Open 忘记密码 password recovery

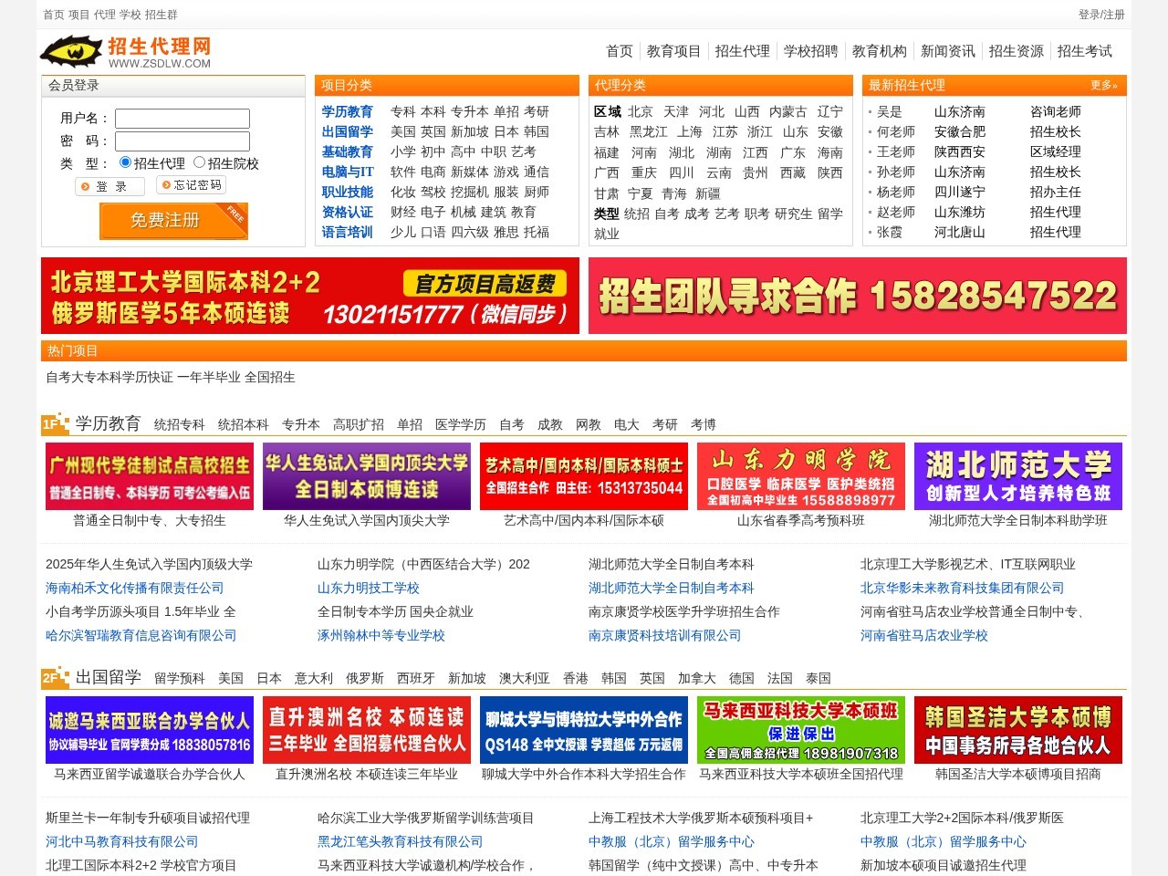193,185
